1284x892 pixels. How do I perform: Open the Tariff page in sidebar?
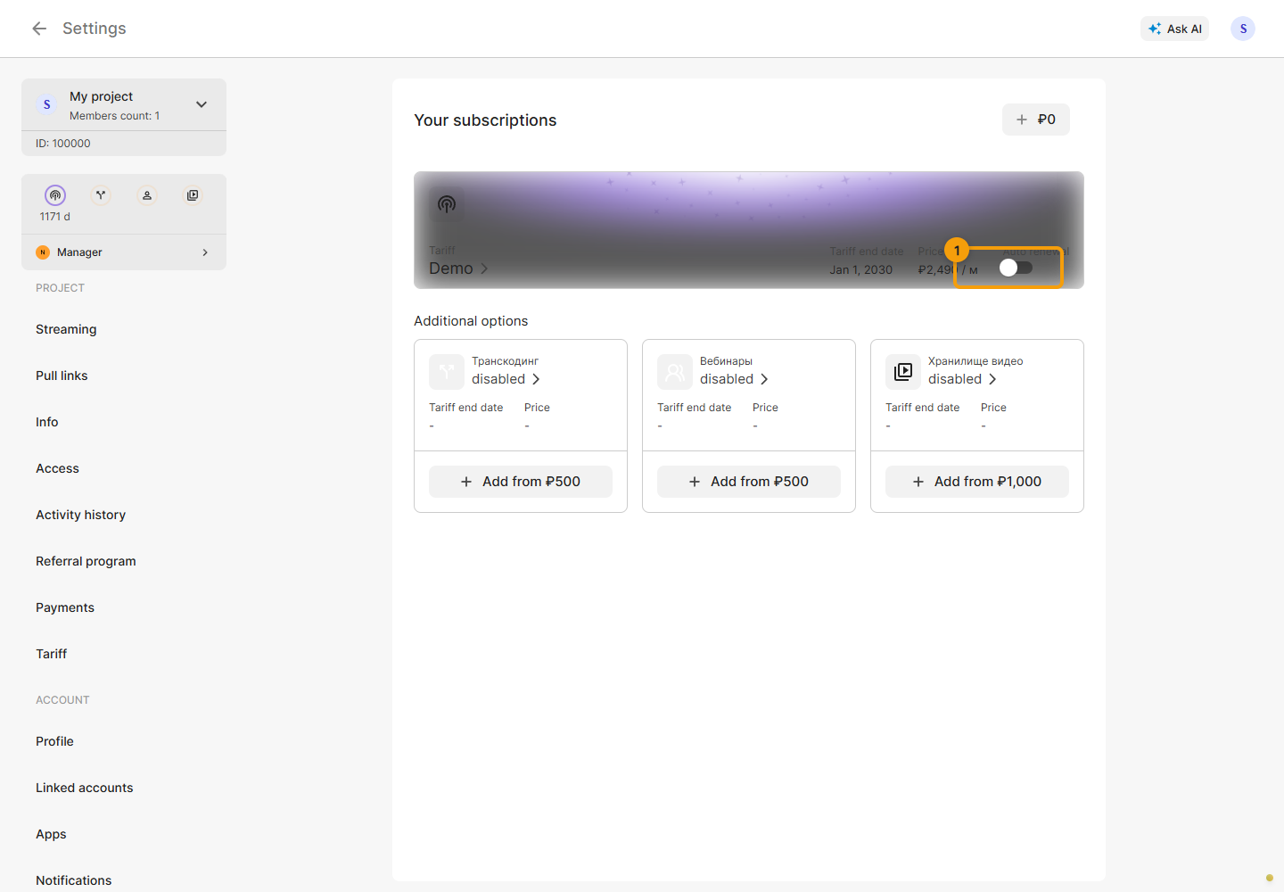pyautogui.click(x=52, y=654)
